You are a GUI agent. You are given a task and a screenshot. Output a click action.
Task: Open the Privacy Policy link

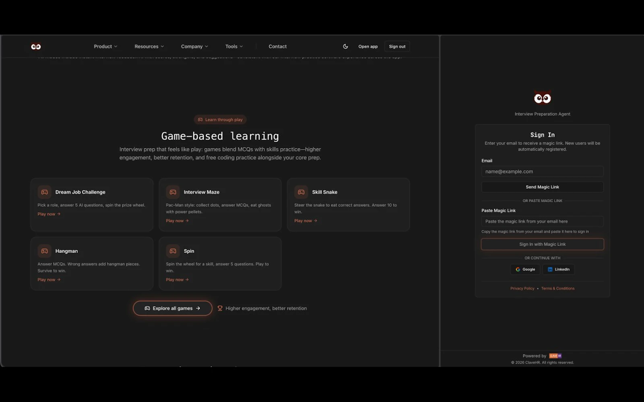pyautogui.click(x=522, y=289)
